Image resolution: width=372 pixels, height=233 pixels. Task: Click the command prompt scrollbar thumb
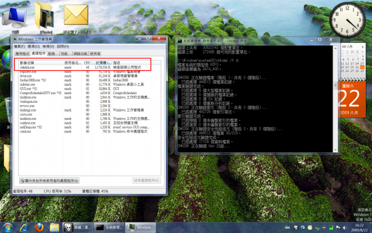(335, 85)
